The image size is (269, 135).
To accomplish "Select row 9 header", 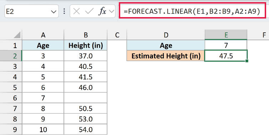I will pyautogui.click(x=11, y=130).
